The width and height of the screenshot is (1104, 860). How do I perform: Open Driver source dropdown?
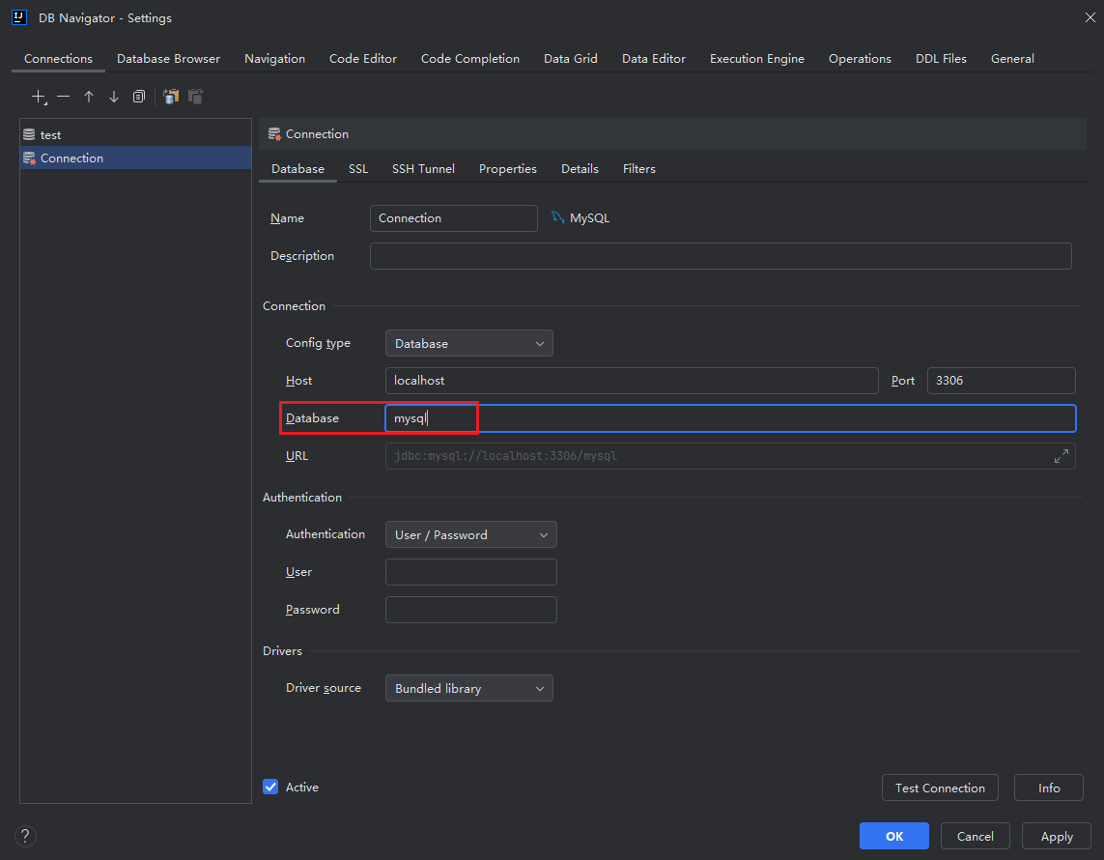(x=468, y=688)
